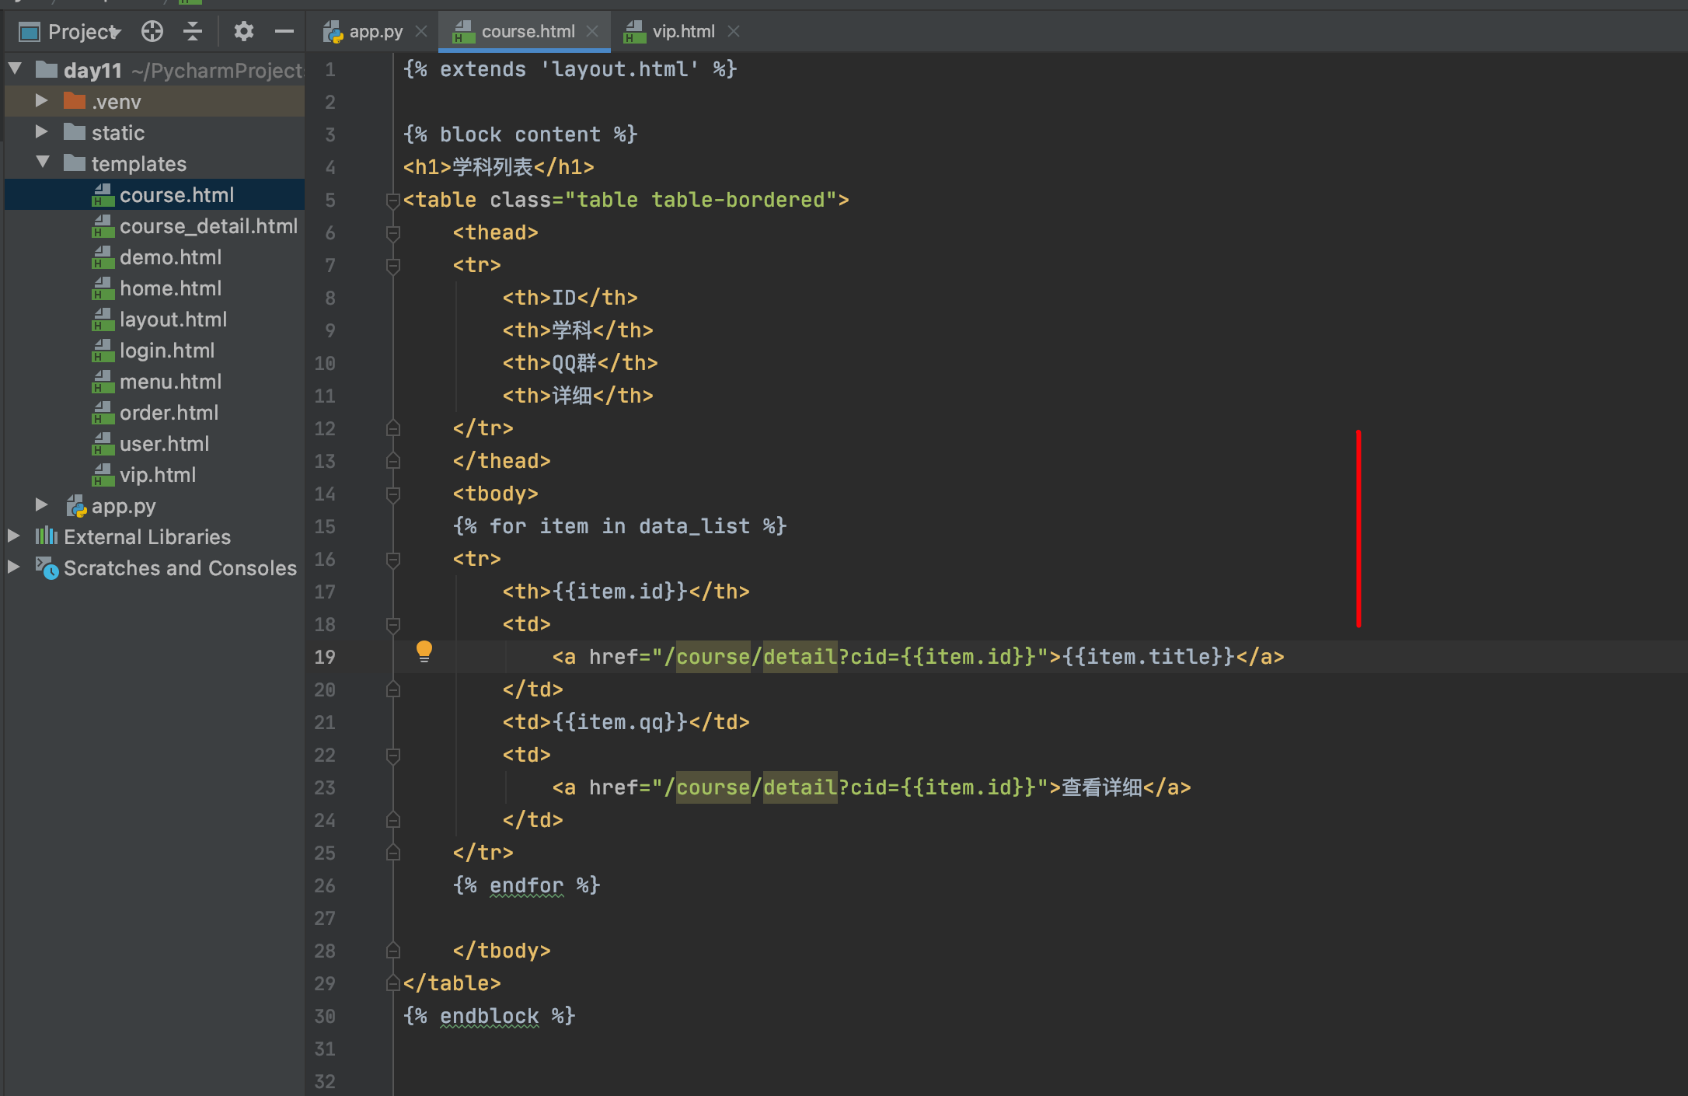This screenshot has width=1688, height=1096.
Task: Click the endfor keyword on line 26
Action: (526, 885)
